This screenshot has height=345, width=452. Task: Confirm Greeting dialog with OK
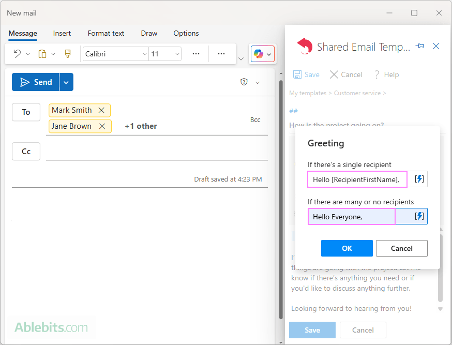pyautogui.click(x=347, y=248)
